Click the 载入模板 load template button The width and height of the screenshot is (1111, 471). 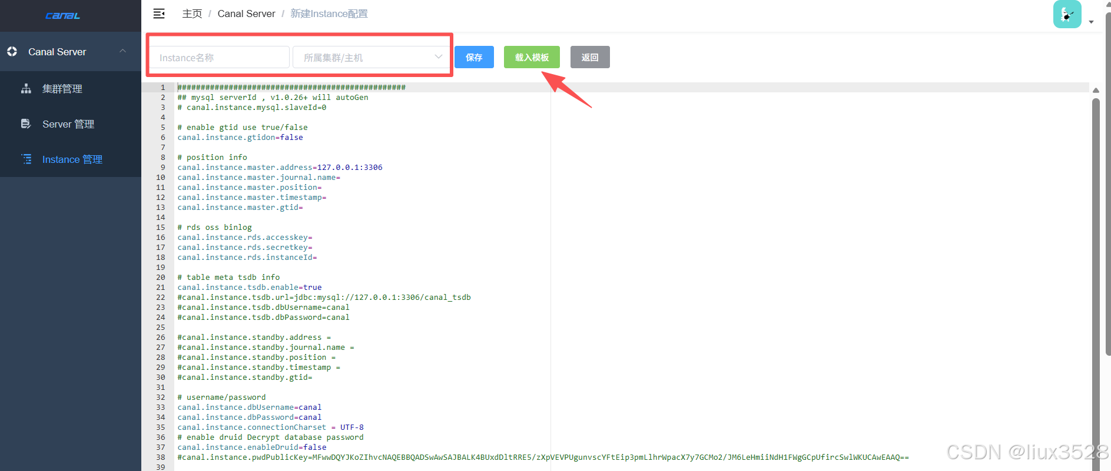532,57
